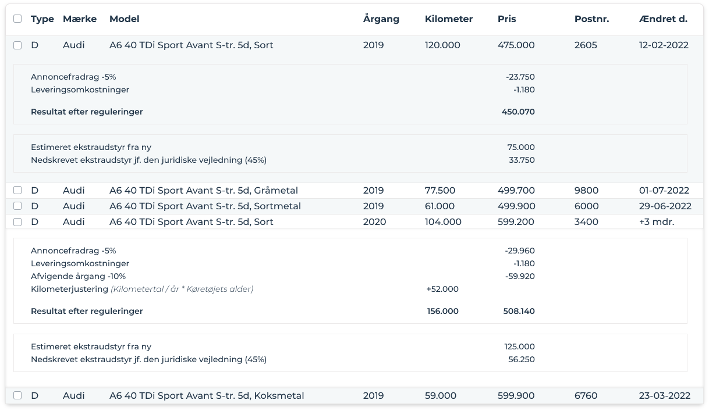This screenshot has height=411, width=709.
Task: Sort listings by Kilometer column header
Action: click(x=448, y=19)
